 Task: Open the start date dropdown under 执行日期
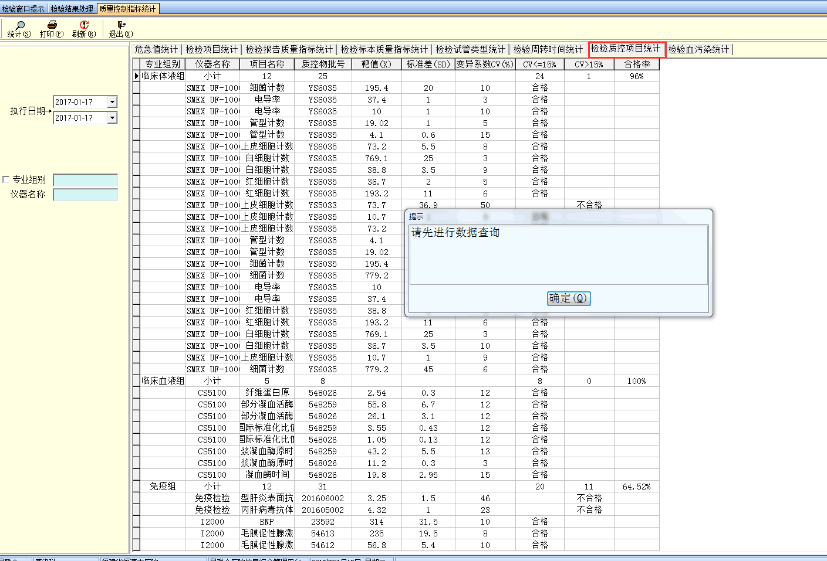point(112,102)
